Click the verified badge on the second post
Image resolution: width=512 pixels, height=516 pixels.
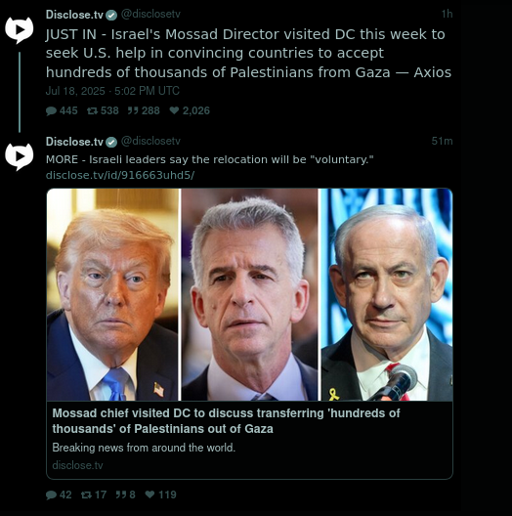tap(111, 142)
